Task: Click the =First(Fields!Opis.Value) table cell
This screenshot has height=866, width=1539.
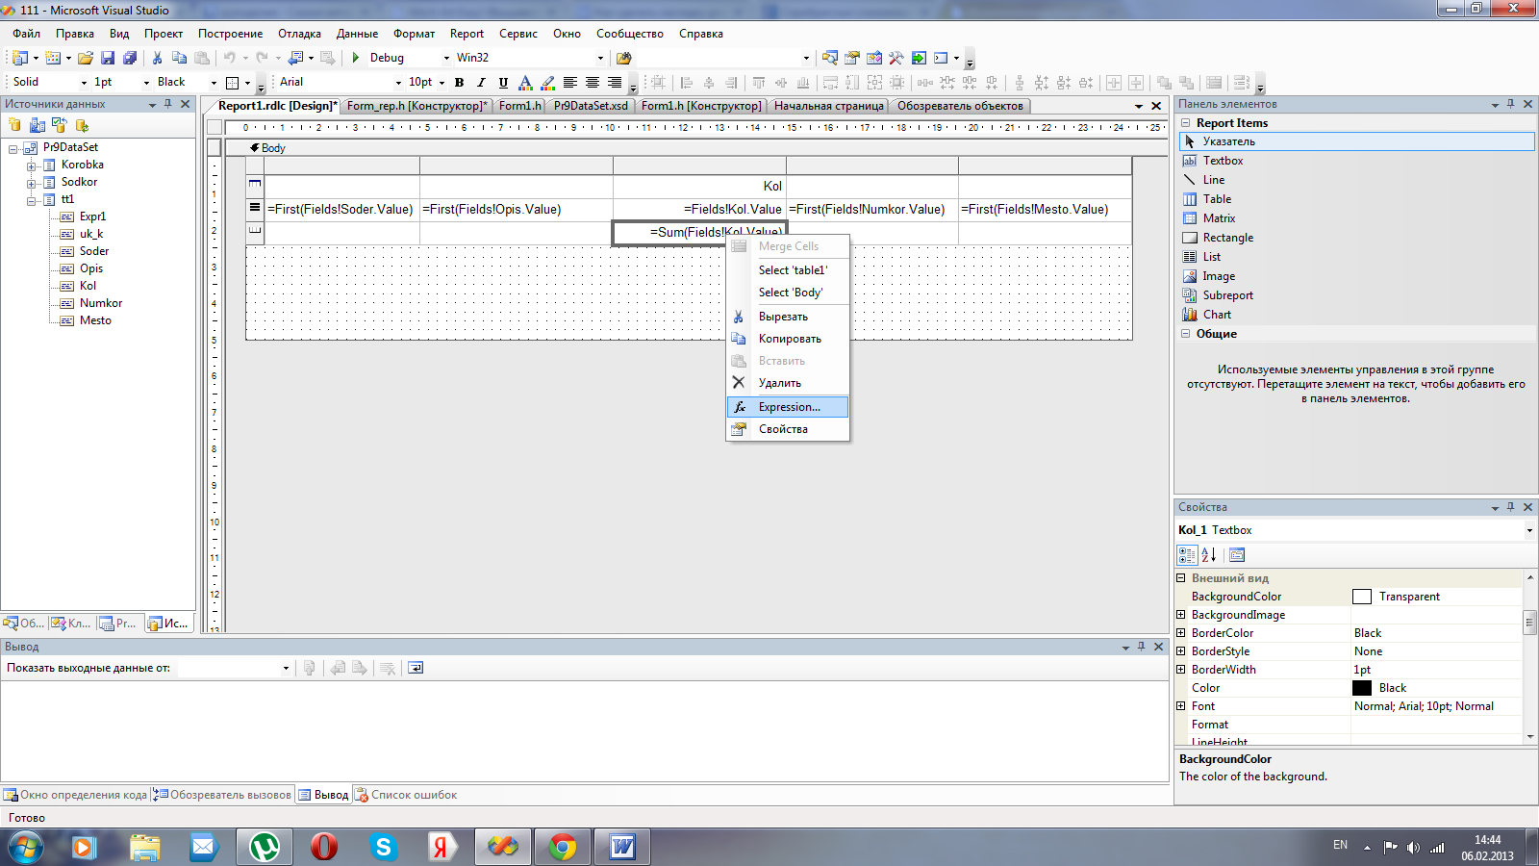Action: pos(517,209)
